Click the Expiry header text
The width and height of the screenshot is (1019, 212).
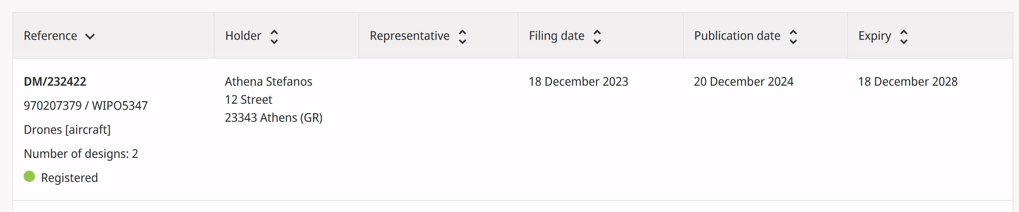[x=875, y=36]
